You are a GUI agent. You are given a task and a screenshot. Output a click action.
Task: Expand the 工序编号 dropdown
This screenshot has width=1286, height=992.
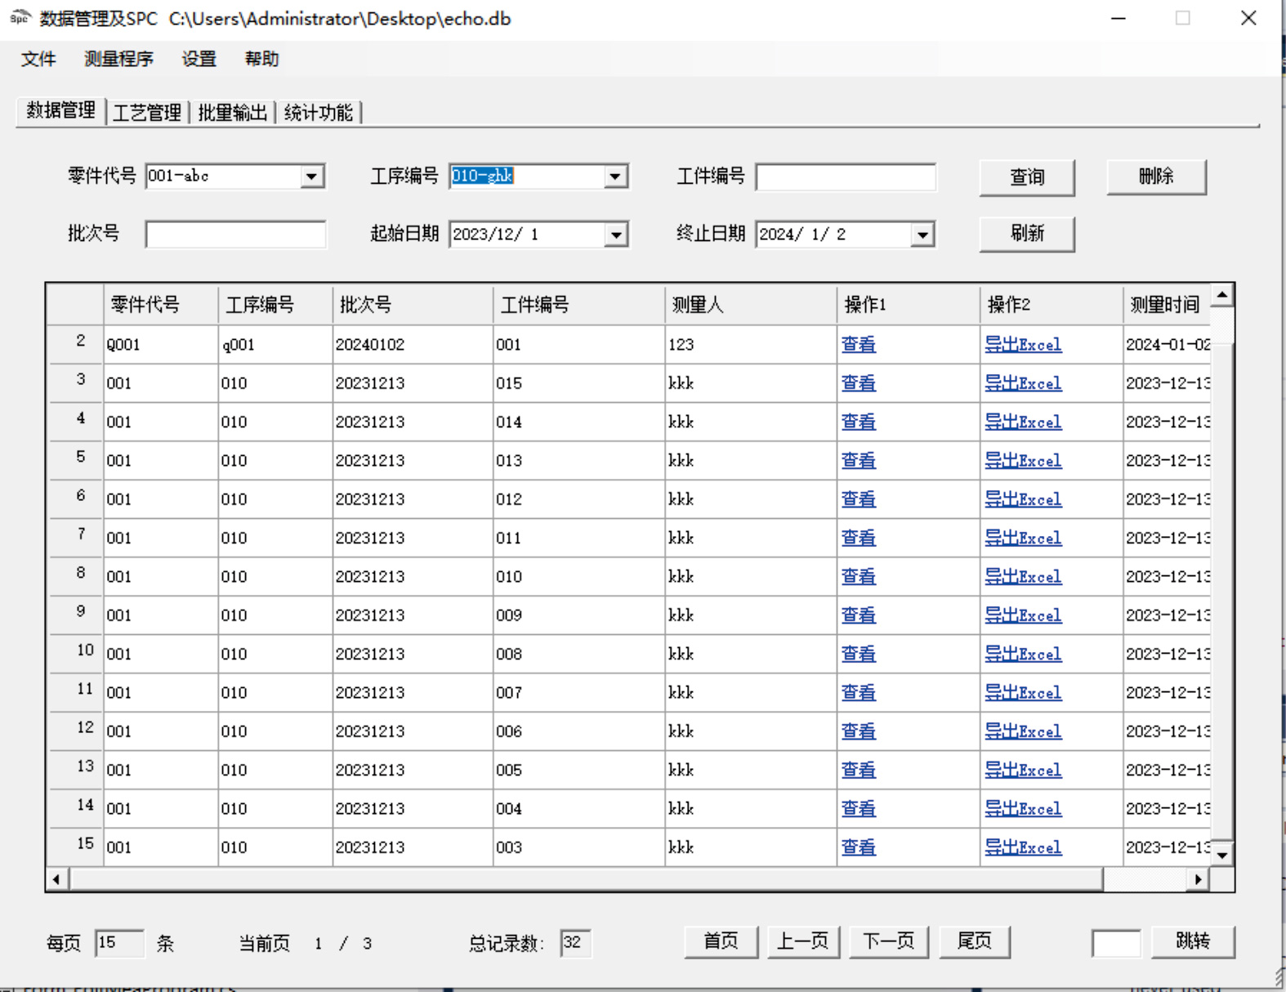coord(615,177)
